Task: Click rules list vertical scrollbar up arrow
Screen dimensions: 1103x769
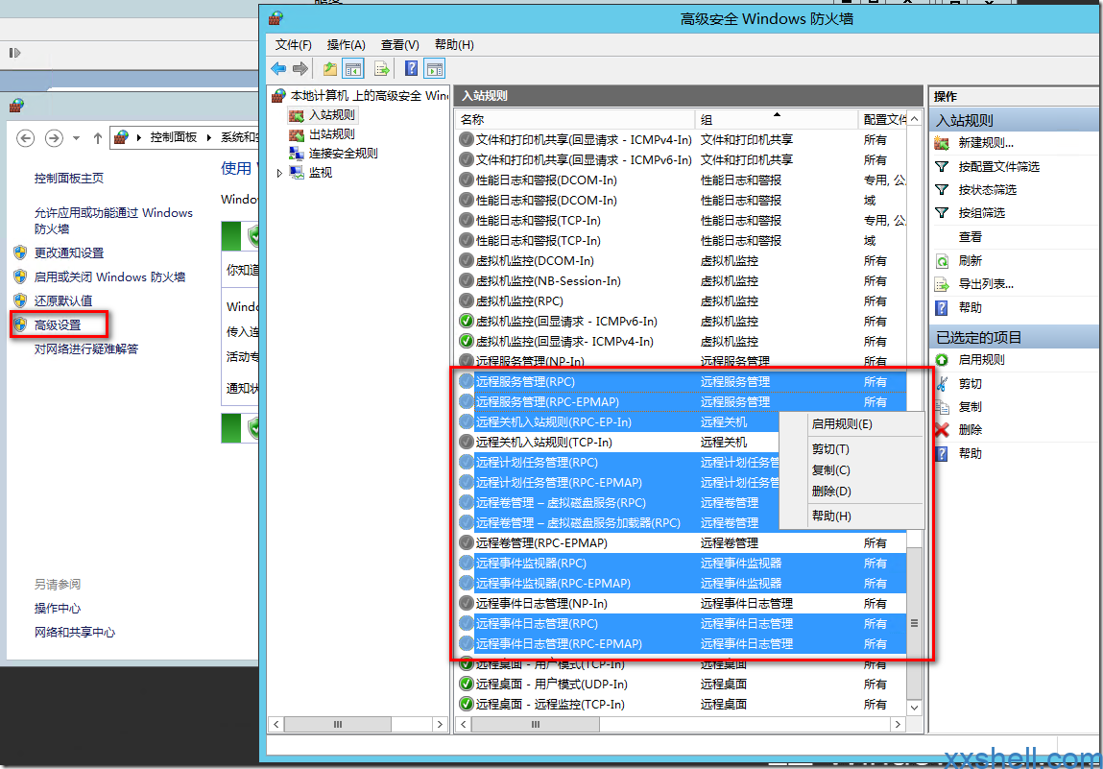Action: click(x=915, y=119)
